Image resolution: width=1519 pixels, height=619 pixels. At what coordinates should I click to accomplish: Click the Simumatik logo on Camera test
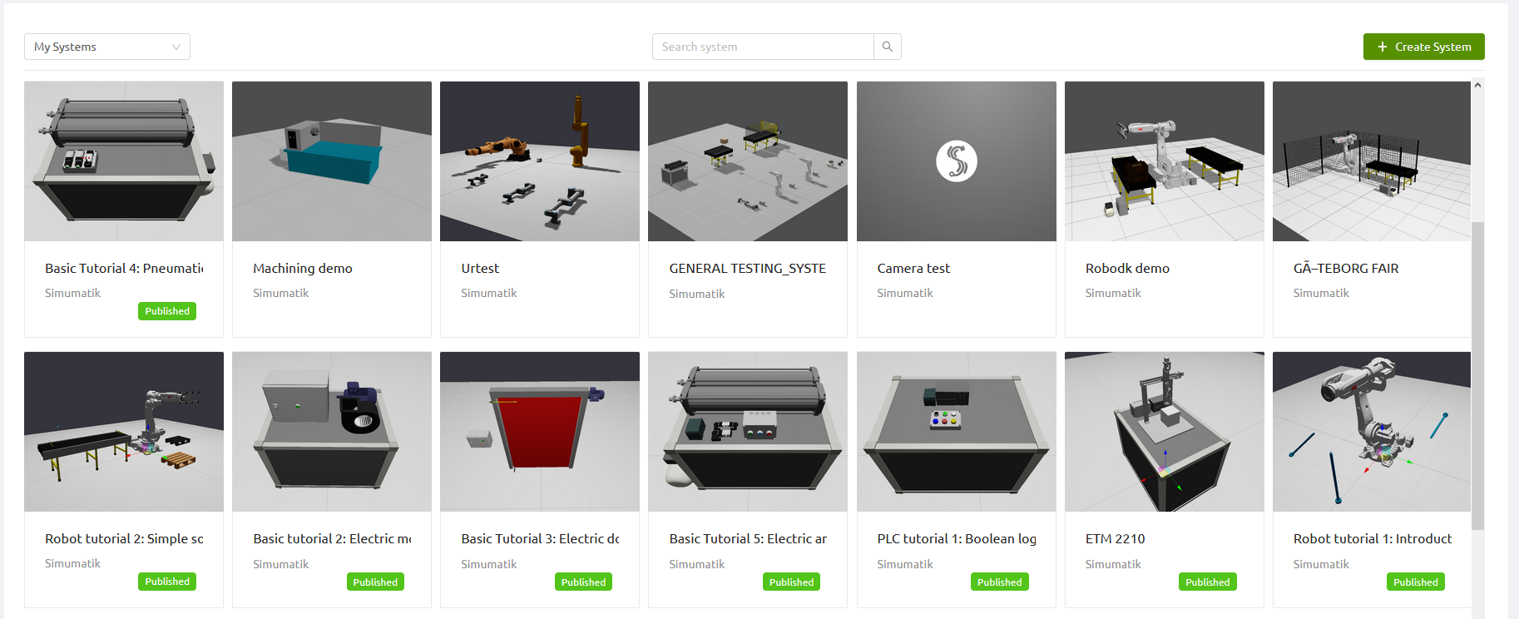956,161
